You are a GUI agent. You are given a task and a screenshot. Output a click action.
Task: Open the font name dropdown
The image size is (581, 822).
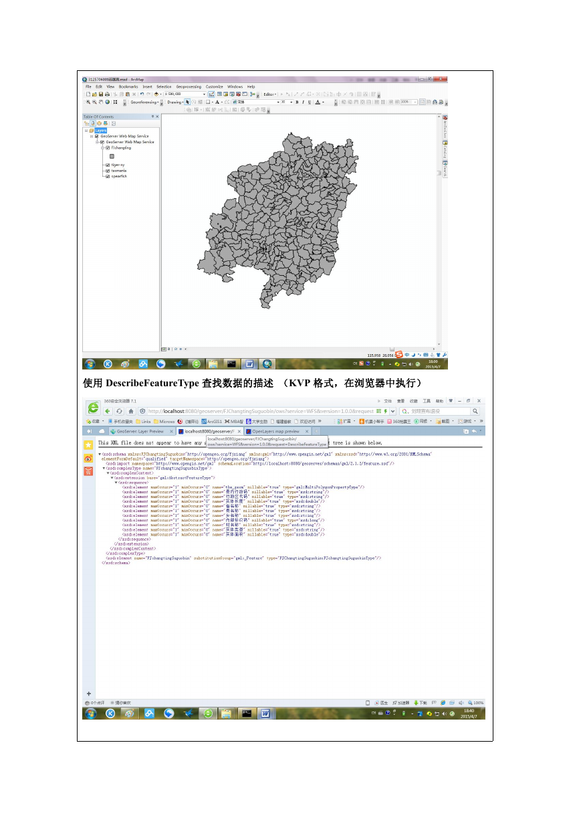click(x=278, y=102)
